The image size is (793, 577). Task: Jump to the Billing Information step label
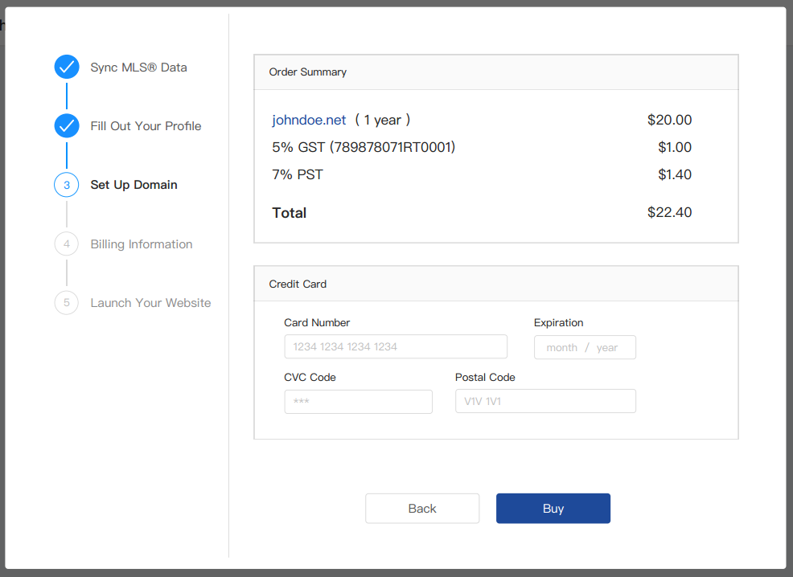(x=142, y=244)
